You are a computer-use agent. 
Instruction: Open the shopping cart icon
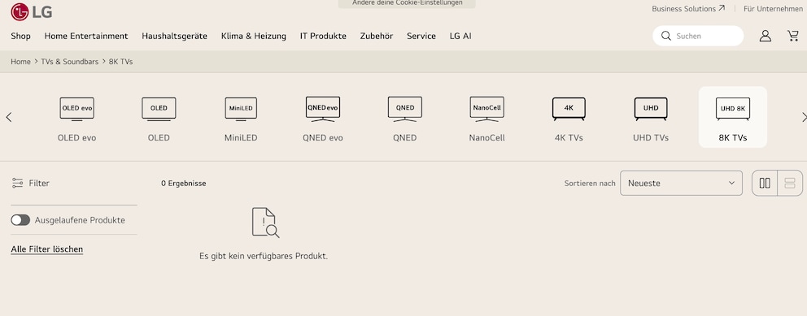(x=792, y=36)
